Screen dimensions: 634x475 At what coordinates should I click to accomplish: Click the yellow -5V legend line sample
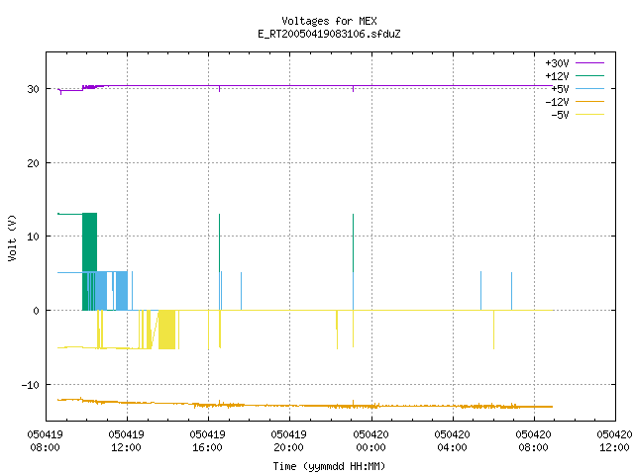coord(589,115)
